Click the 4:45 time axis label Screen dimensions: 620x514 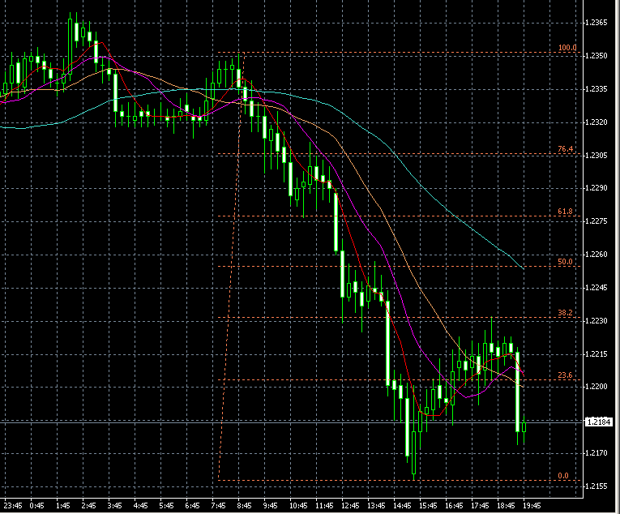pos(141,506)
